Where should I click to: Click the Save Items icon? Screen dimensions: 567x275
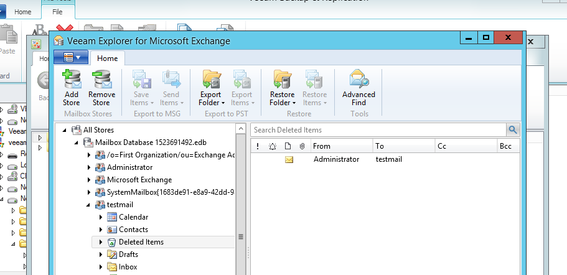141,80
